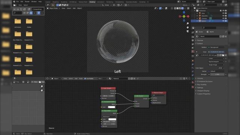Click the Scene button in World properties
This screenshot has width=240, height=135.
pyautogui.click(x=199, y=32)
